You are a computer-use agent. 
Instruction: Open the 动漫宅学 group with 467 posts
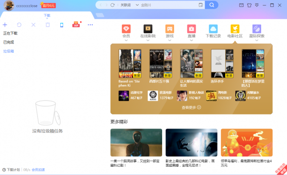pyautogui.click(x=131, y=95)
